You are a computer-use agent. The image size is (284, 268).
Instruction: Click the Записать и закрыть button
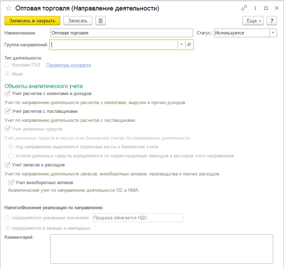[32, 21]
